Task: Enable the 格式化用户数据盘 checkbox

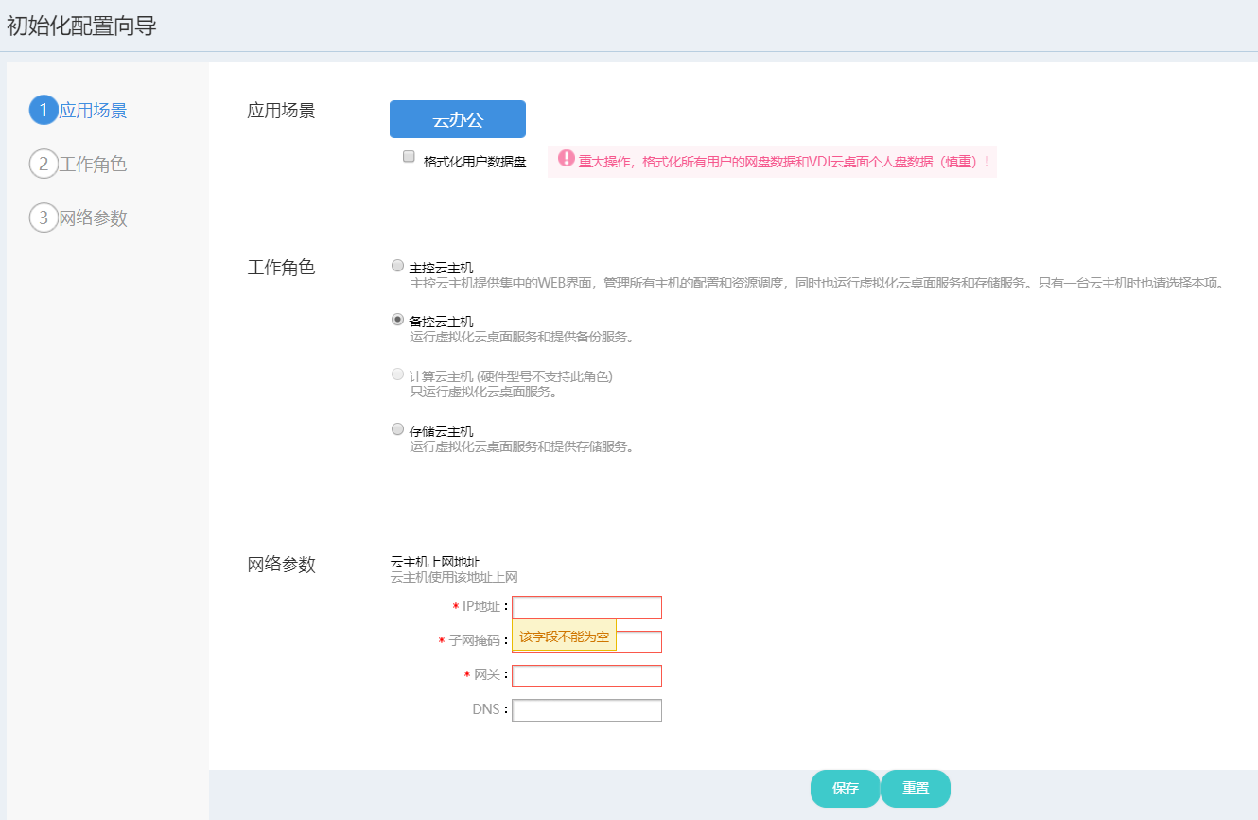Action: click(x=409, y=157)
